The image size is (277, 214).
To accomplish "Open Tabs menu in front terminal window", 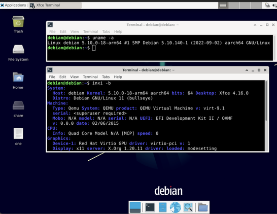I will click(x=106, y=77).
